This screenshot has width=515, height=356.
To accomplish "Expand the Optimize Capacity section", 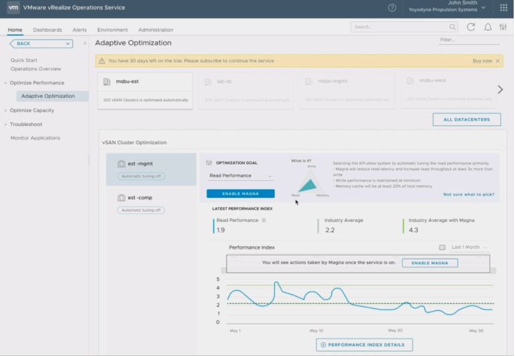I will (5, 111).
